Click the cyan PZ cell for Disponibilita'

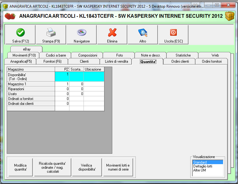(x=62, y=77)
